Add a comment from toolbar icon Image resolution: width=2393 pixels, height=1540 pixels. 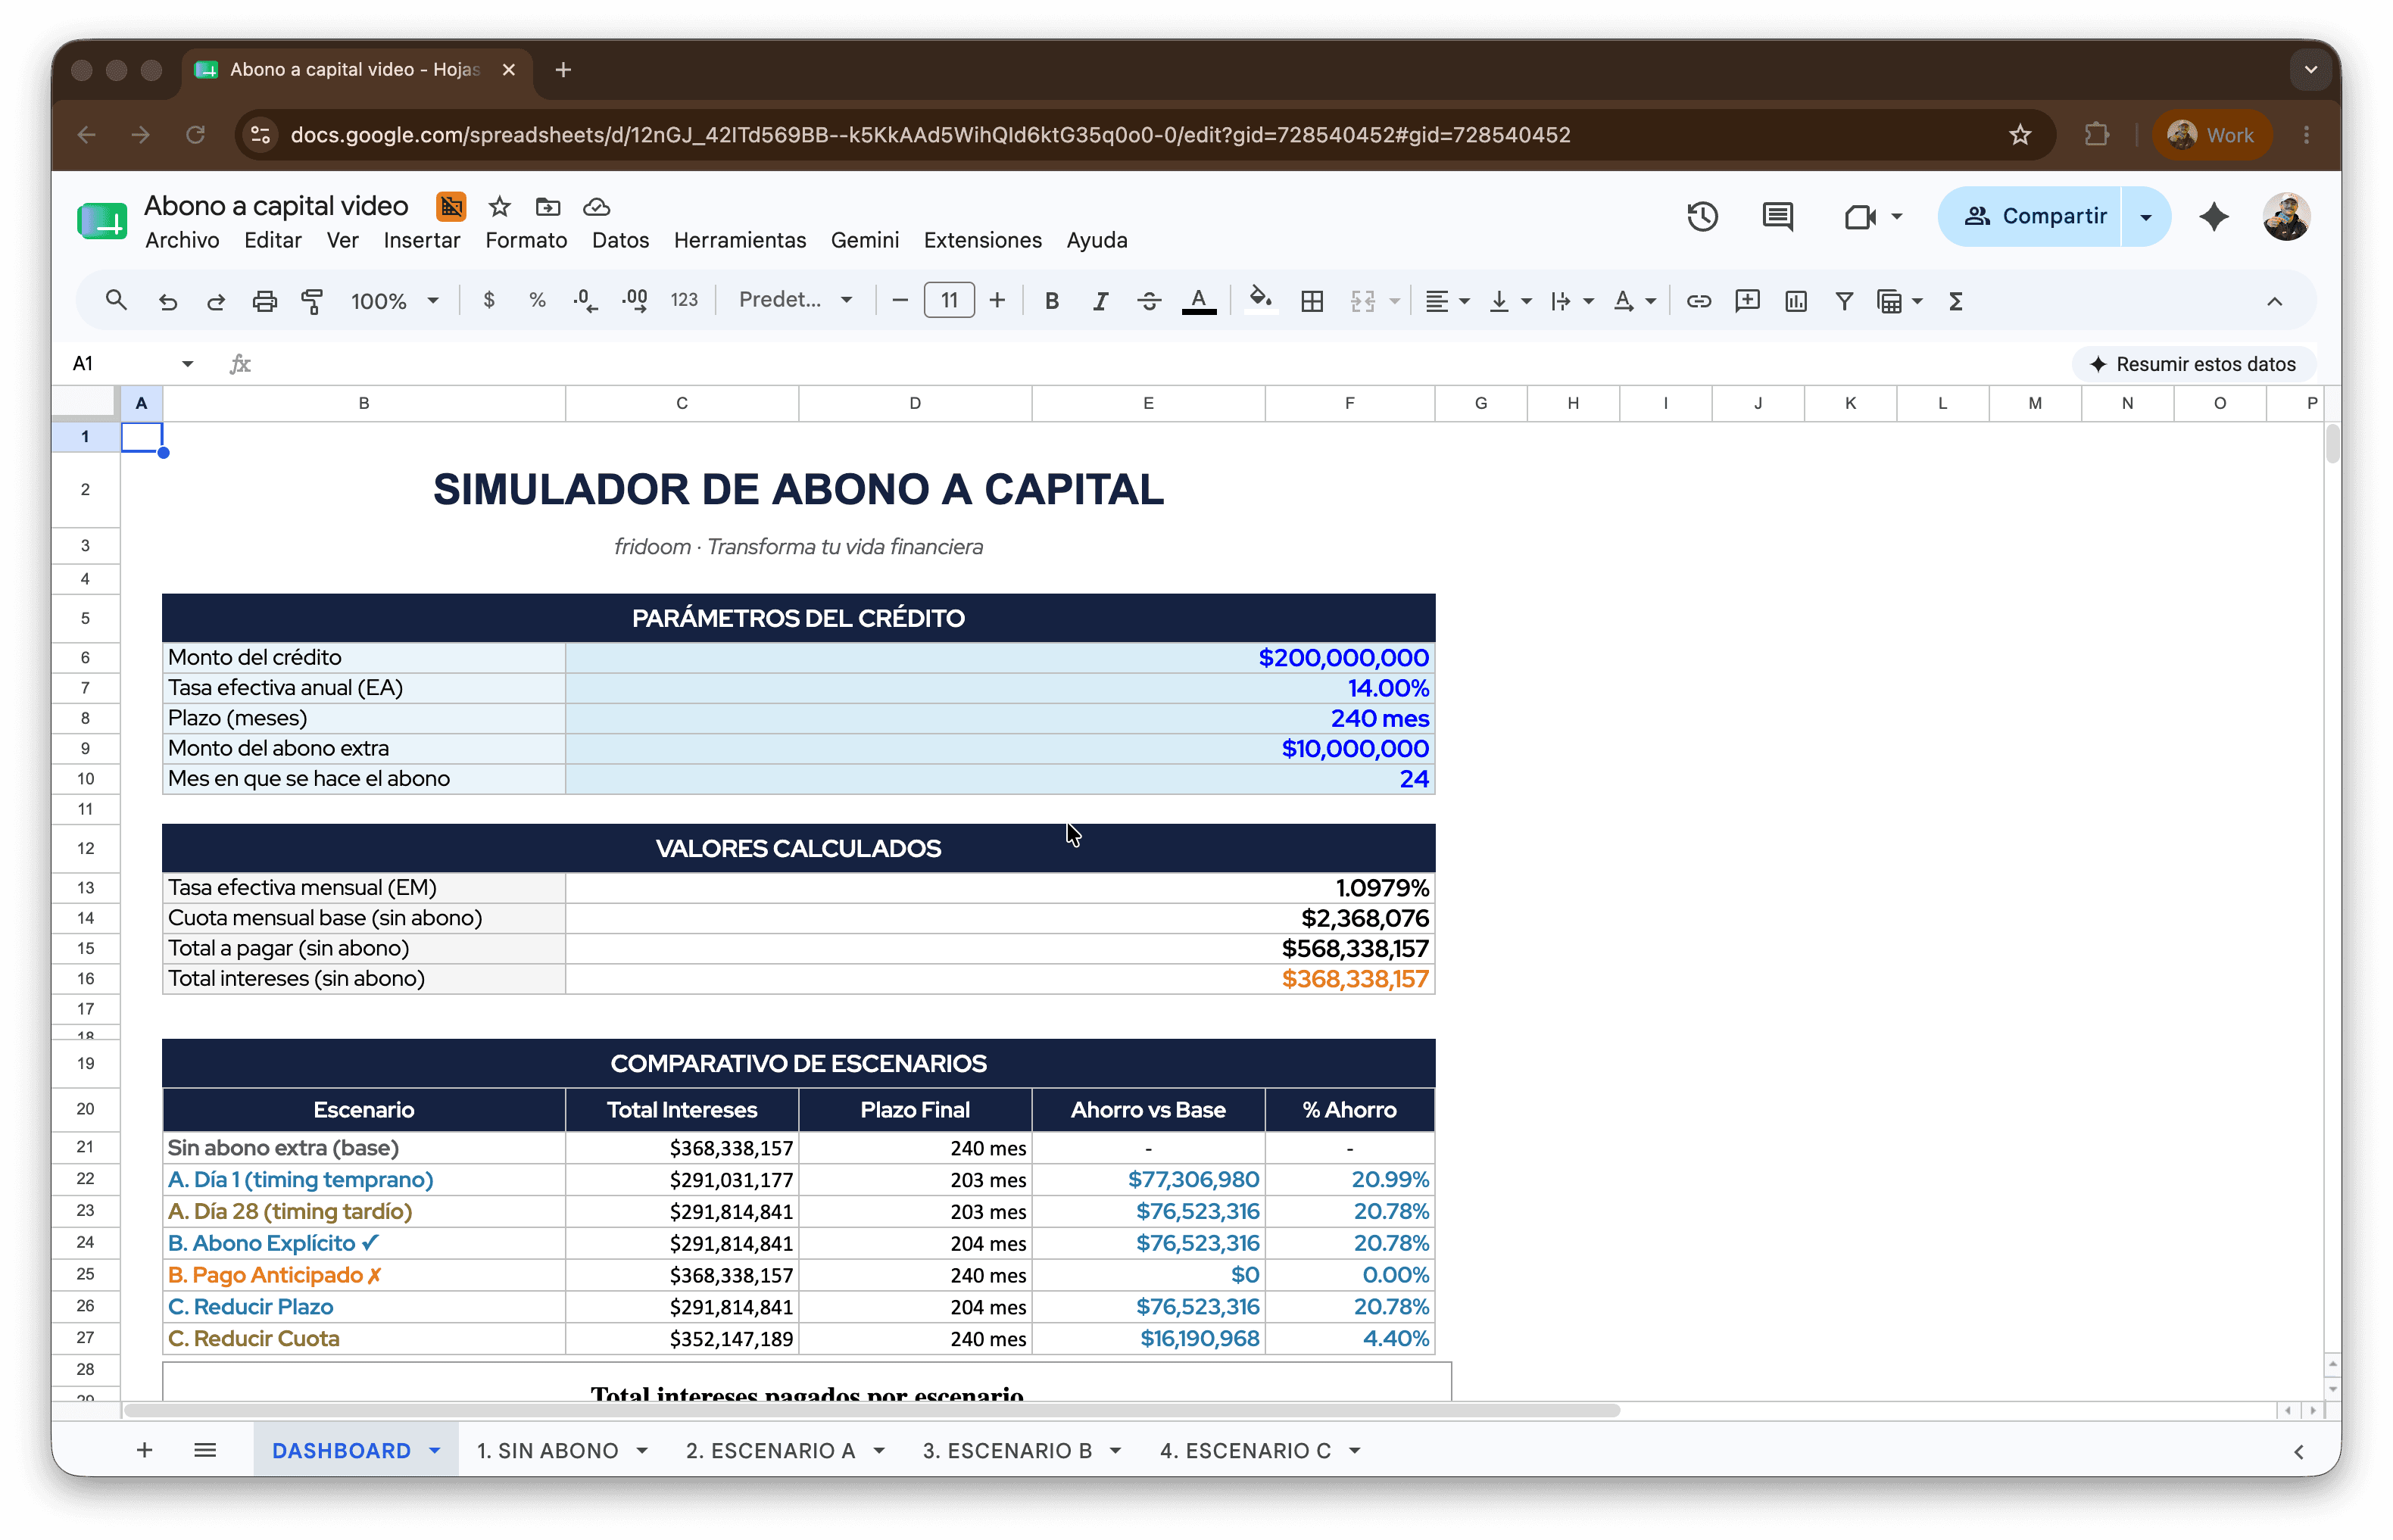pyautogui.click(x=1747, y=301)
